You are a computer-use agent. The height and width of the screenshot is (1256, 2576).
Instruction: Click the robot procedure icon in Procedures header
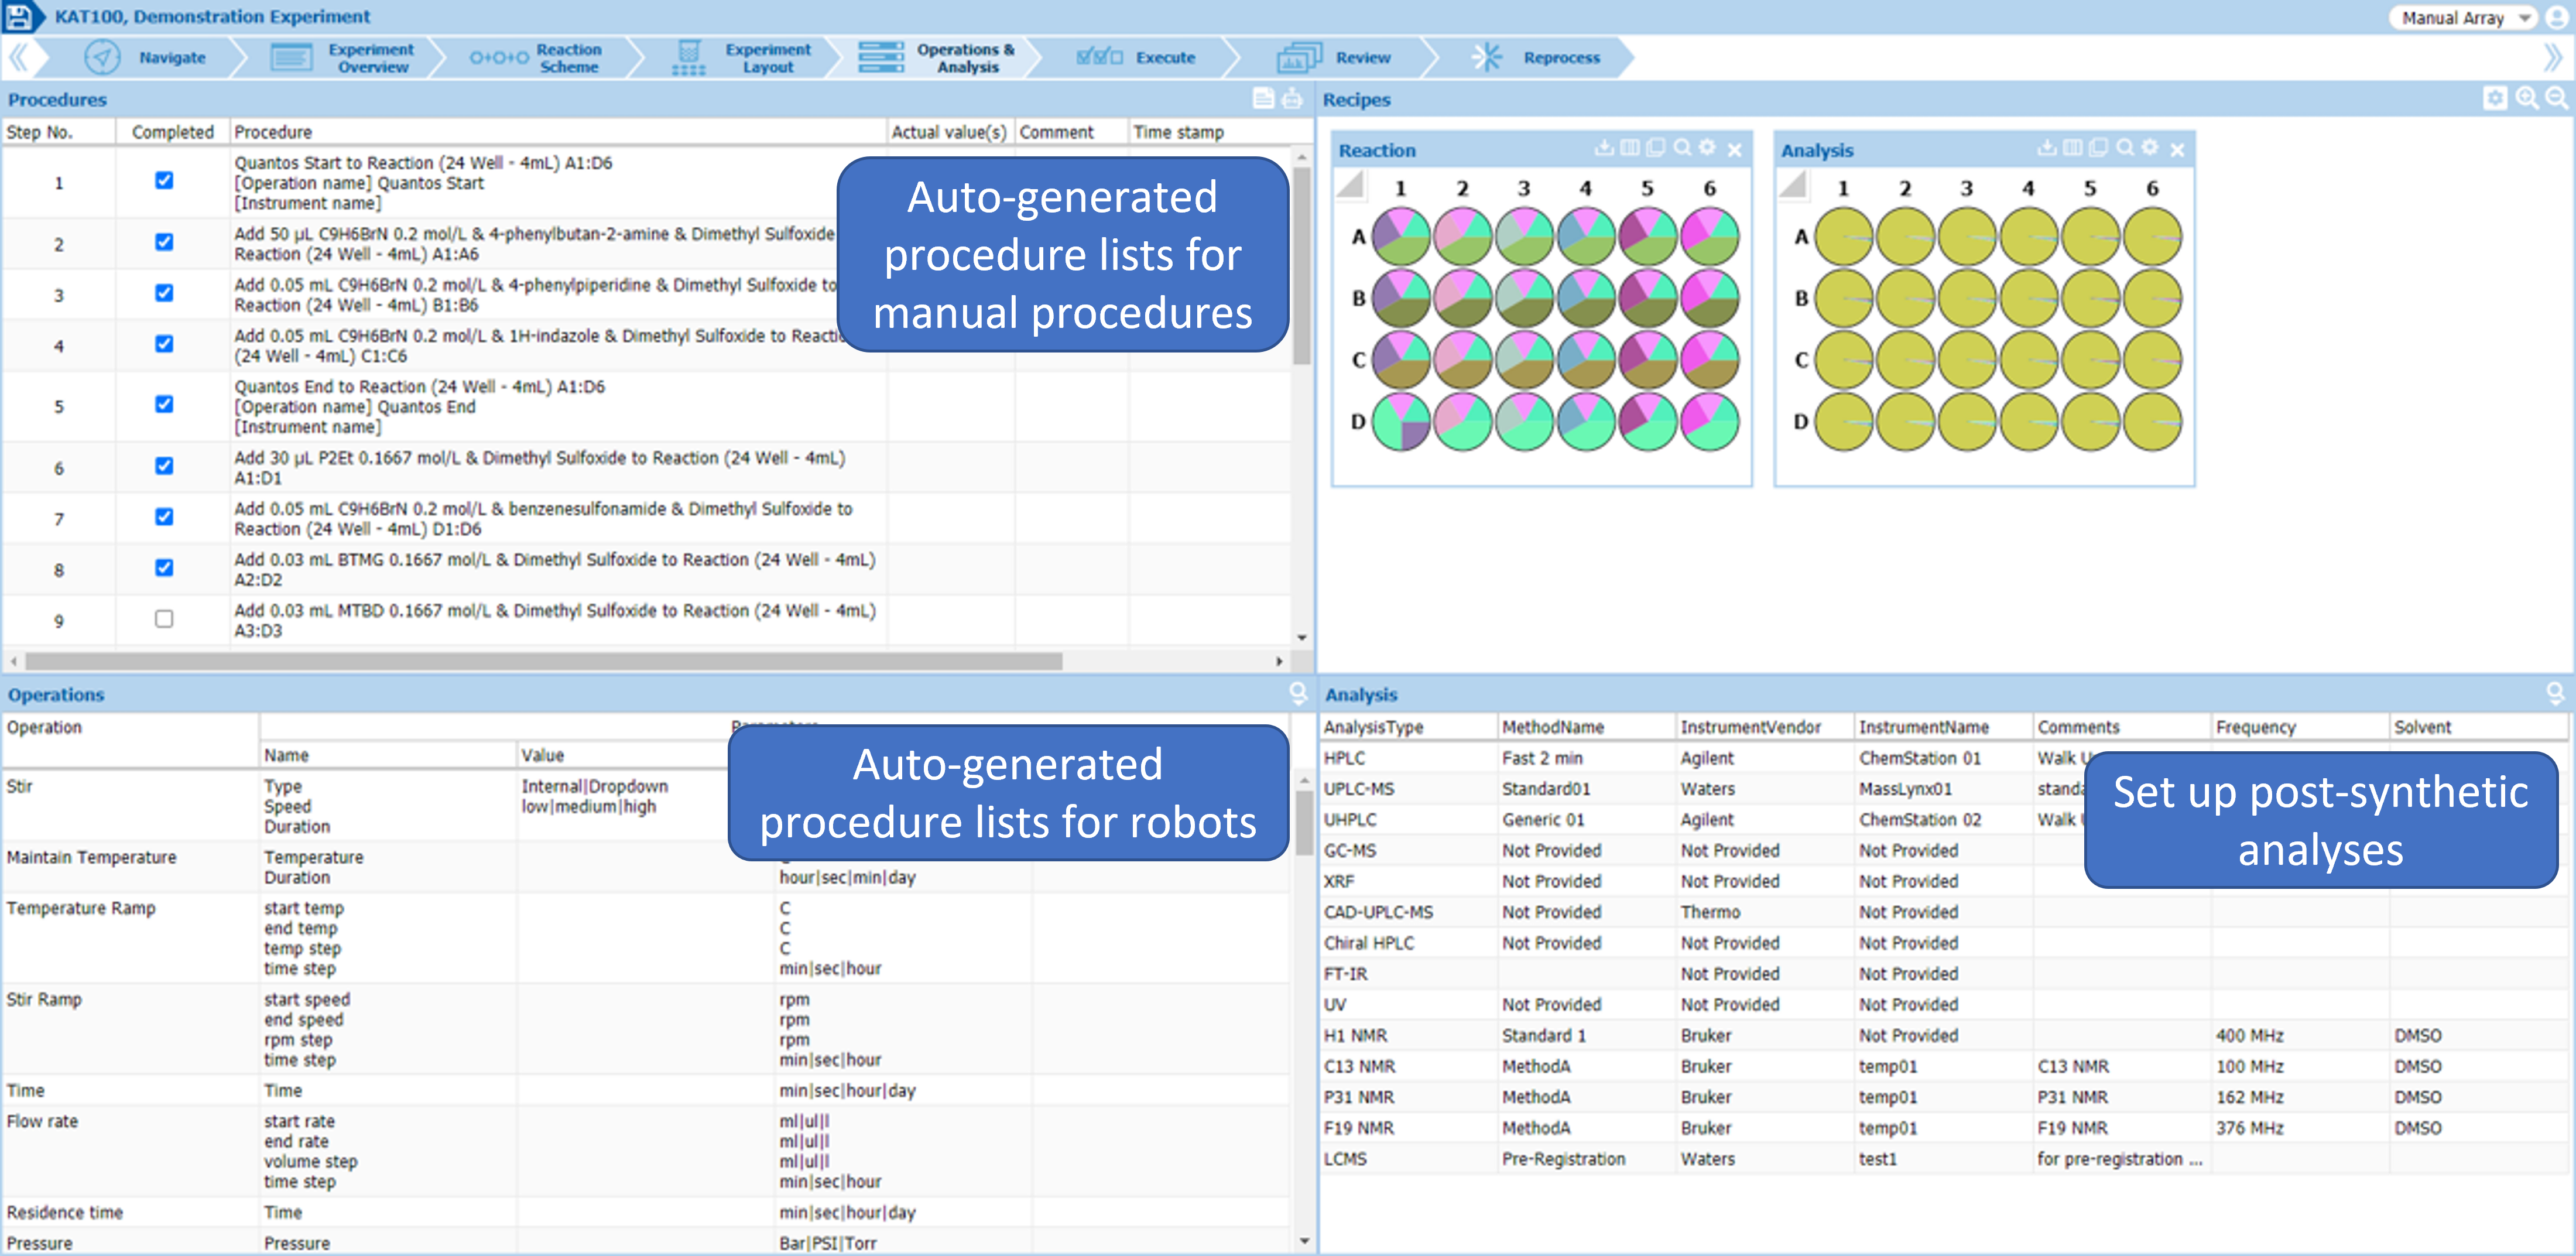point(1292,98)
